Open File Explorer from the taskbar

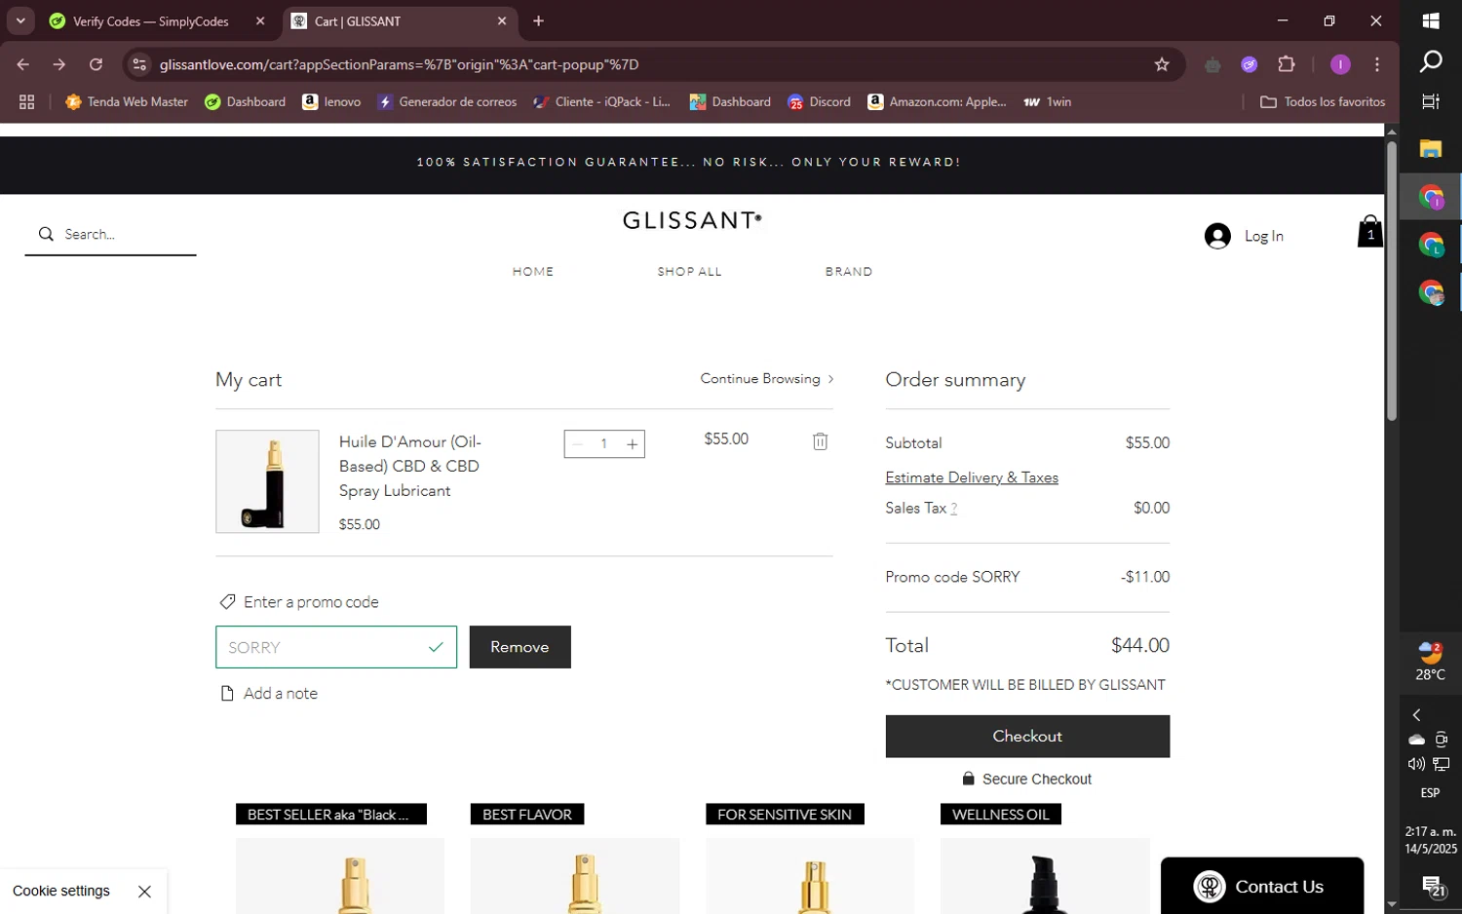(1430, 148)
